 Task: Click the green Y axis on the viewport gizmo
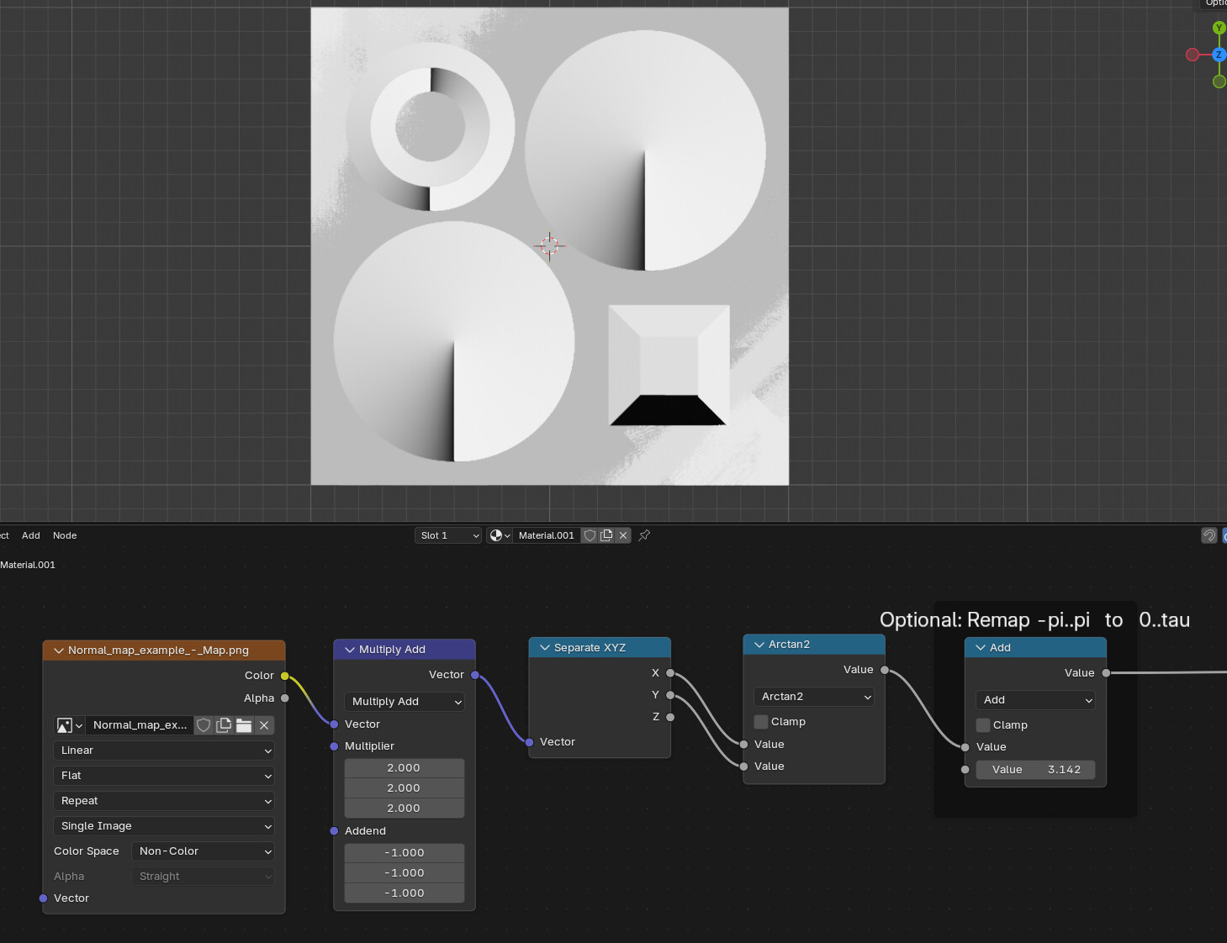pyautogui.click(x=1219, y=29)
